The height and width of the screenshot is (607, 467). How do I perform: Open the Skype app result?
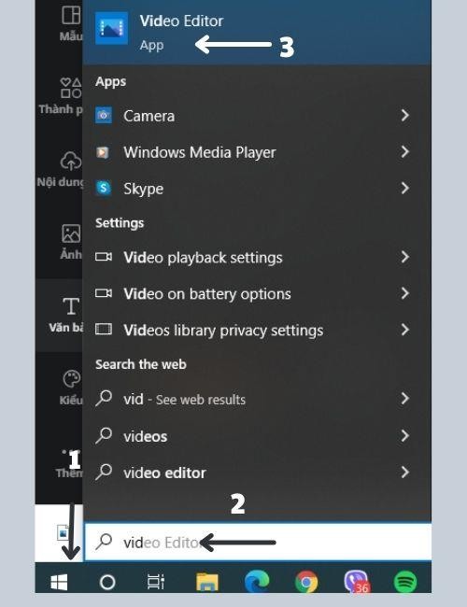(257, 188)
